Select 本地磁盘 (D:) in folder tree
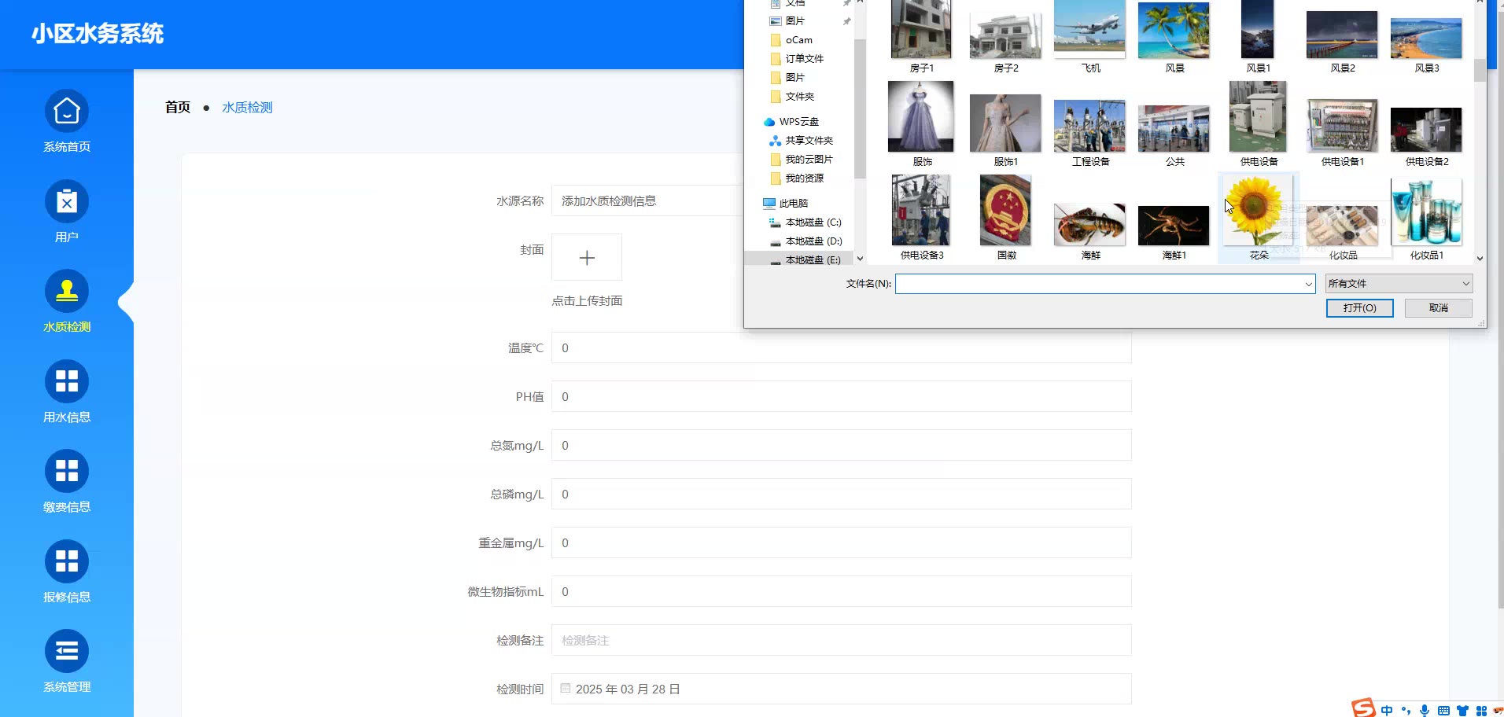Image resolution: width=1504 pixels, height=717 pixels. (x=813, y=241)
